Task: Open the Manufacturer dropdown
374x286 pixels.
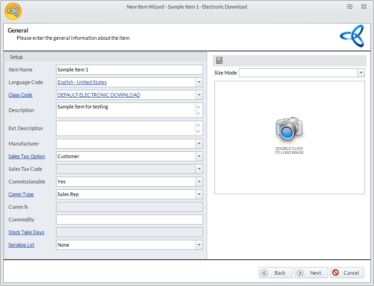Action: pyautogui.click(x=199, y=144)
